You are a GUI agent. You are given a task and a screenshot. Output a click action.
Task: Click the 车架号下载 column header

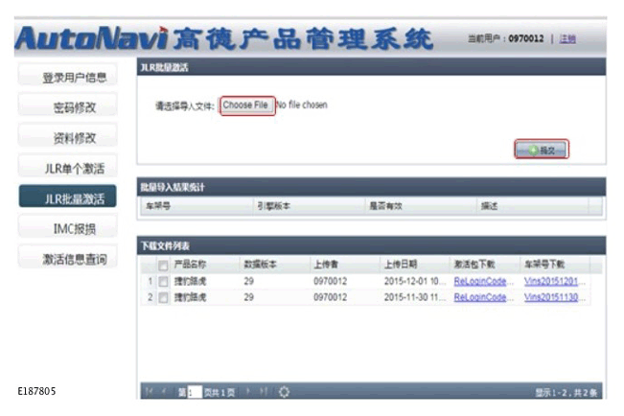(555, 265)
